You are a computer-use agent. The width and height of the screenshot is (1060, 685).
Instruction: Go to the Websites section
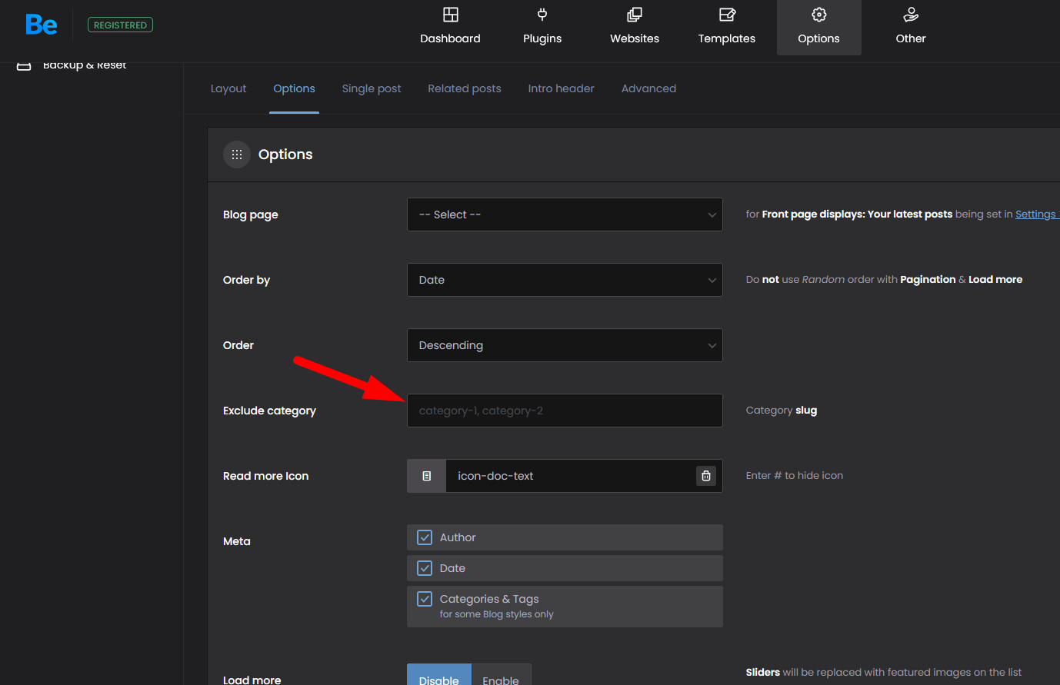(x=635, y=27)
